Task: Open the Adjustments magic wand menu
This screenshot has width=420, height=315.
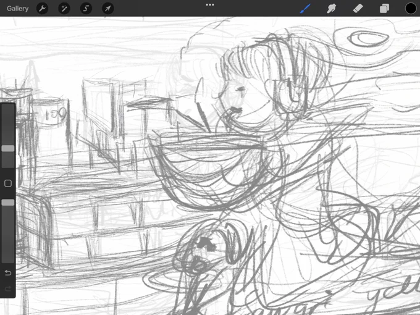Action: [x=64, y=9]
